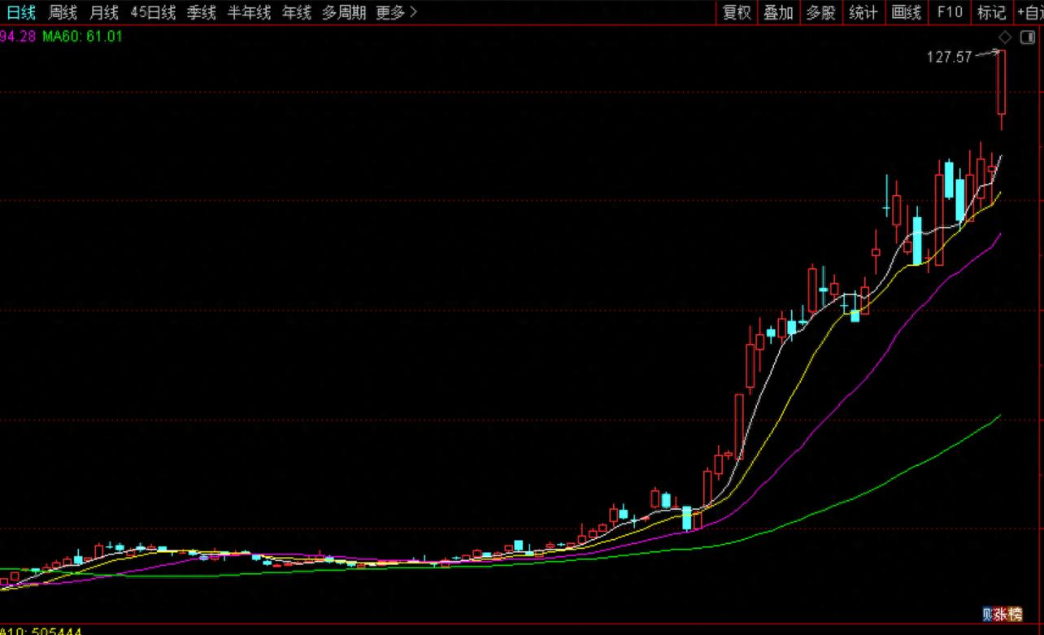
Task: Click the 张 badge at chart bottom-right
Action: pyautogui.click(x=1000, y=615)
